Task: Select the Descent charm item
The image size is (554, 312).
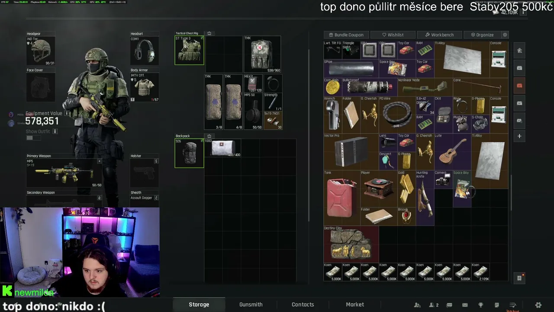Action: (x=388, y=161)
